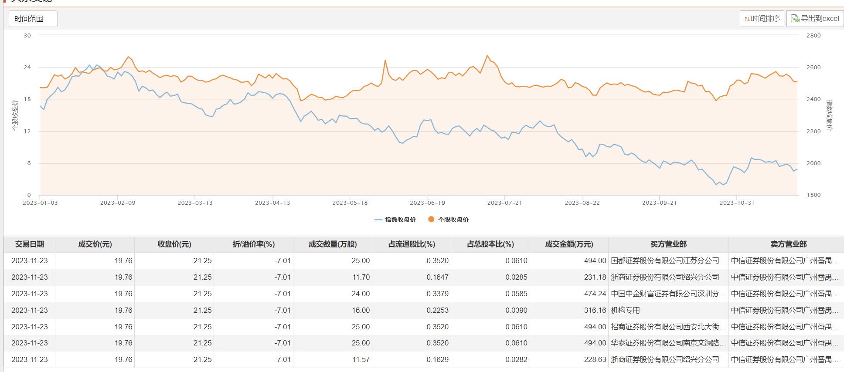Screen dimensions: 844x372
Task: Open the 时间范围 selector
Action: (x=33, y=19)
